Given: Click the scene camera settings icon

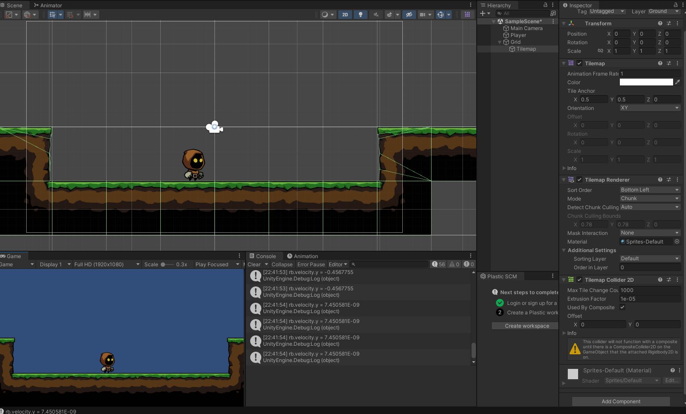Looking at the screenshot, I should [x=423, y=15].
